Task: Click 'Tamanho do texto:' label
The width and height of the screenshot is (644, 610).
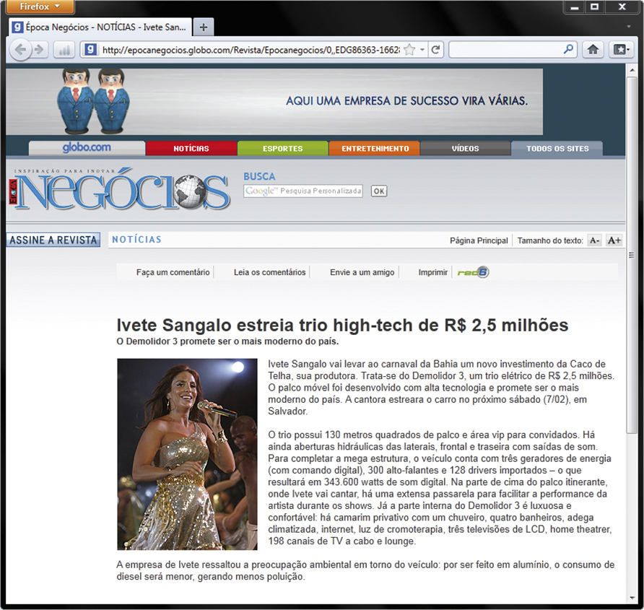Action: point(550,240)
